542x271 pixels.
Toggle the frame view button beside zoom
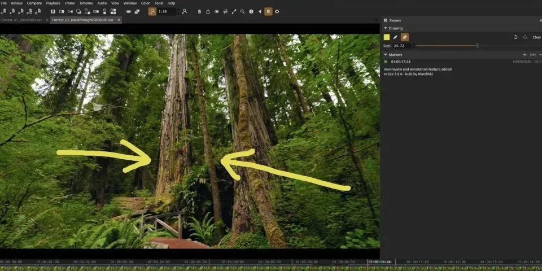pos(152,11)
